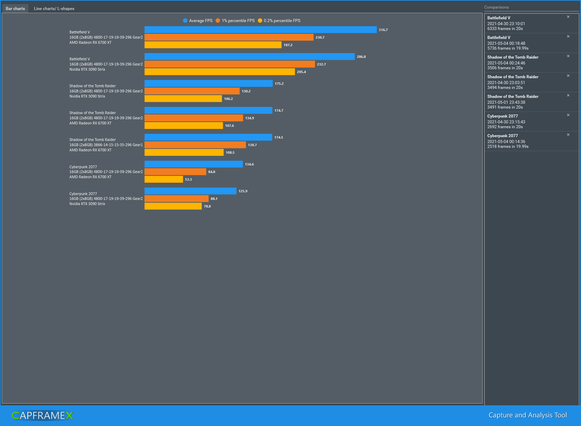Click Cyberpunk 2077 AMD Radeon RX 6700 XT label
The width and height of the screenshot is (581, 426).
coord(106,172)
